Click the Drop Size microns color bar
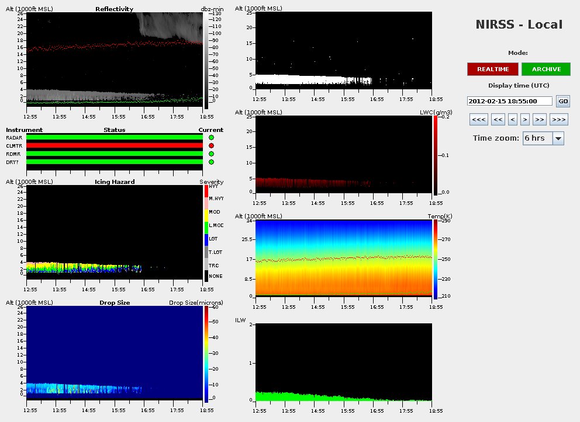This screenshot has height=422, width=580. [206, 354]
